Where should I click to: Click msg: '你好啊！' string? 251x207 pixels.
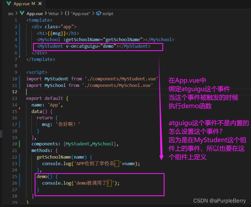(61, 125)
